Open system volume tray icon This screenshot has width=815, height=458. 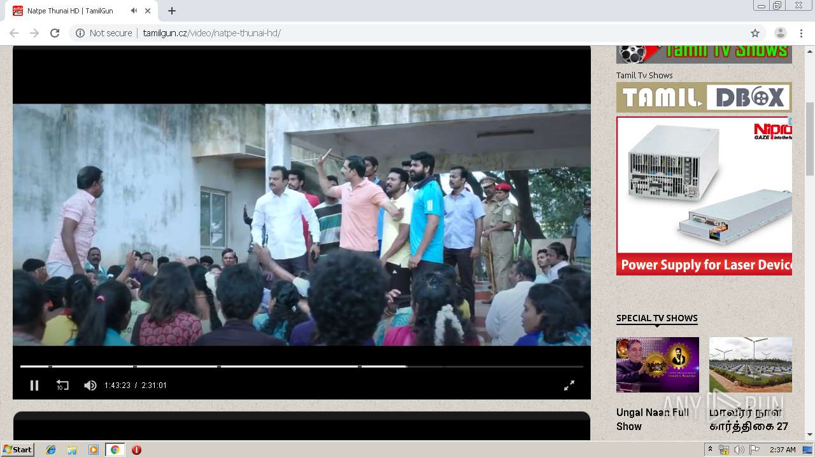[739, 450]
